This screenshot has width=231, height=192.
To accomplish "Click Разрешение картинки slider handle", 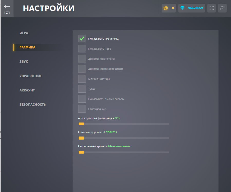I will [81, 152].
